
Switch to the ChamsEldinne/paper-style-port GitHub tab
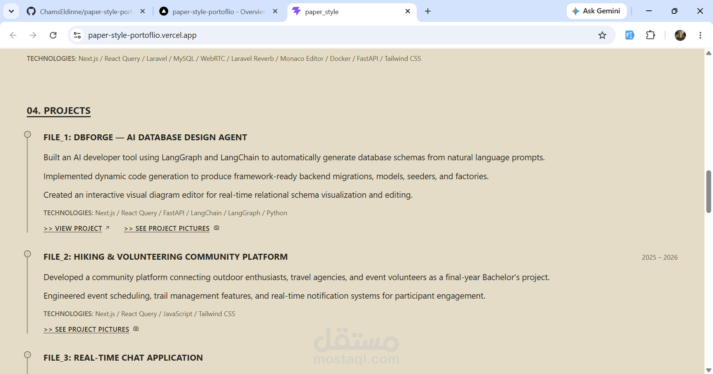(79, 12)
